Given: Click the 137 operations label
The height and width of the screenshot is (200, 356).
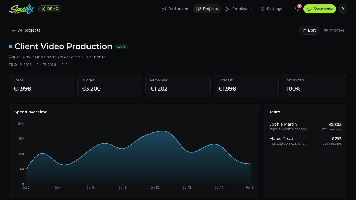Looking at the screenshot, I should pyautogui.click(x=332, y=129).
